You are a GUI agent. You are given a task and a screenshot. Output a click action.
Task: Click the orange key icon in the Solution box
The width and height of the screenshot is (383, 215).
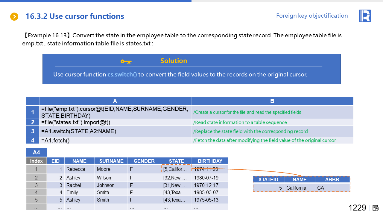126,62
